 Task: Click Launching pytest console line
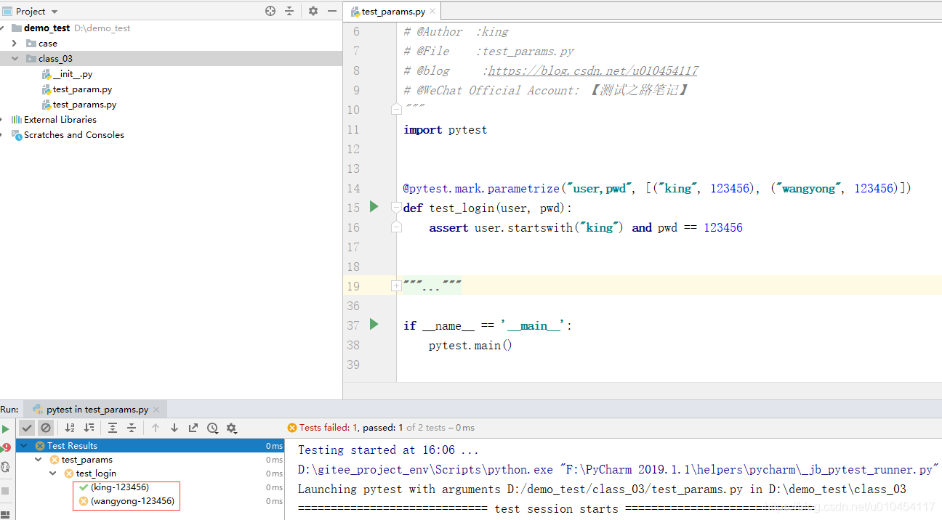pos(602,489)
